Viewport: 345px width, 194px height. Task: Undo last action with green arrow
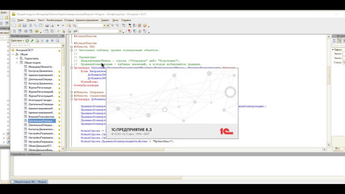coord(58,25)
